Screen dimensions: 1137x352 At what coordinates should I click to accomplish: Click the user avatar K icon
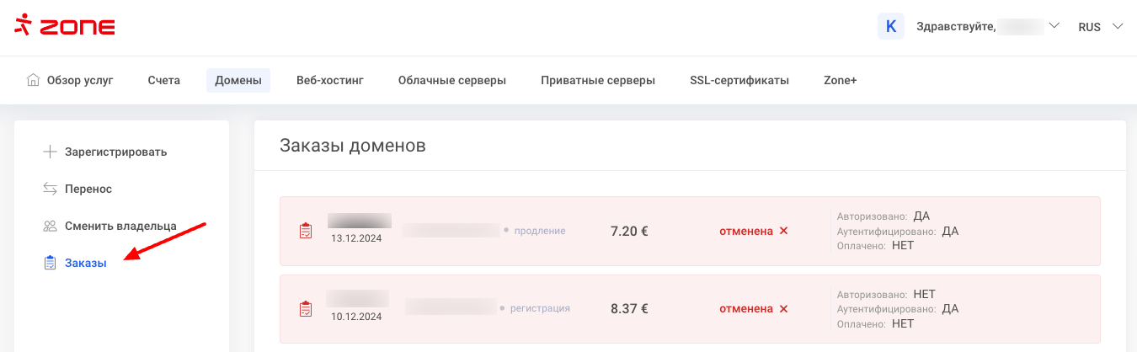pos(891,26)
